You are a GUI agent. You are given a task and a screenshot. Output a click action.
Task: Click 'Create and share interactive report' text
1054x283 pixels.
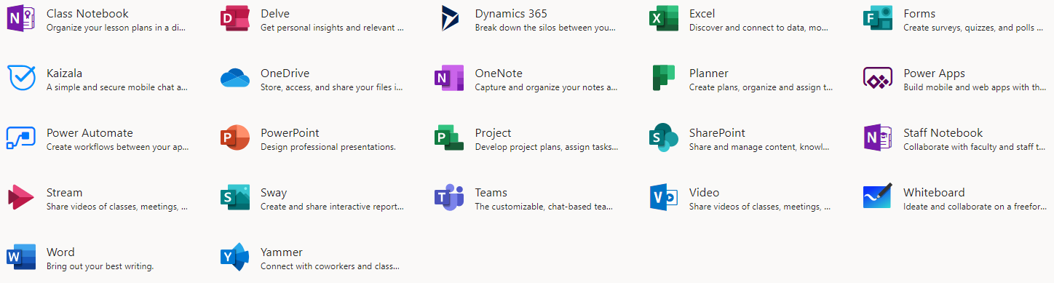(x=332, y=207)
